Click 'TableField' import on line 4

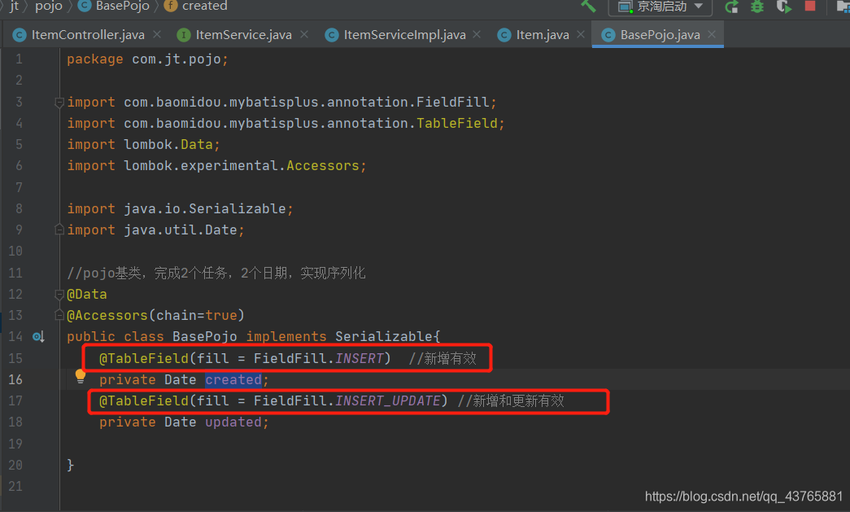point(456,123)
